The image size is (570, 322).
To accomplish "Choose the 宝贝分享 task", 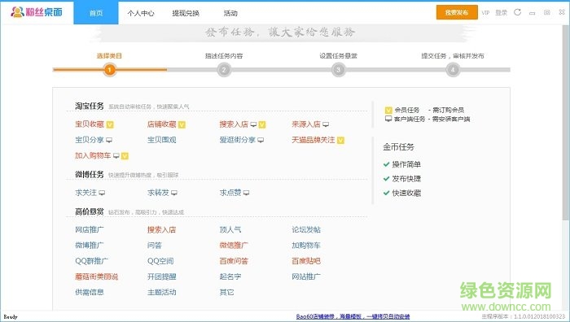I will pos(90,140).
